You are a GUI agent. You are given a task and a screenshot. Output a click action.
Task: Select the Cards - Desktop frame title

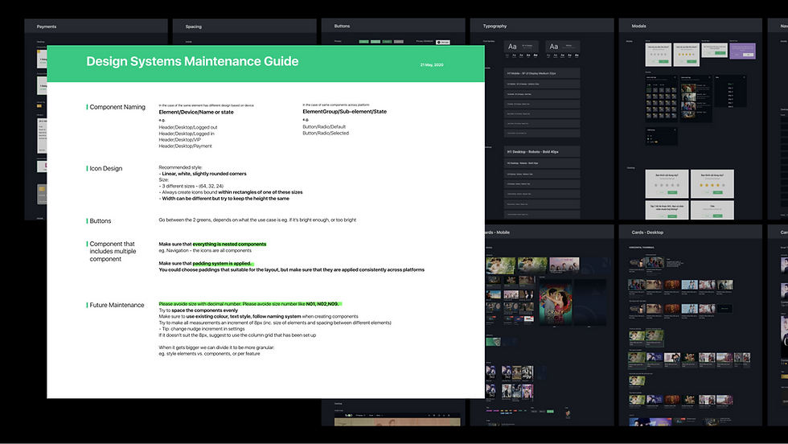(x=647, y=232)
